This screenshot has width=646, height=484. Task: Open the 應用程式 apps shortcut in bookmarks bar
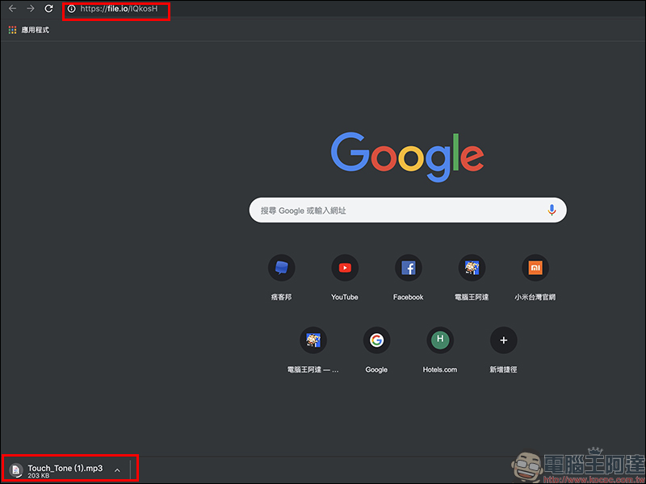[x=29, y=30]
